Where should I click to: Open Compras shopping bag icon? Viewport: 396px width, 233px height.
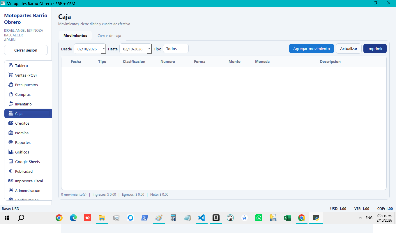coord(11,94)
